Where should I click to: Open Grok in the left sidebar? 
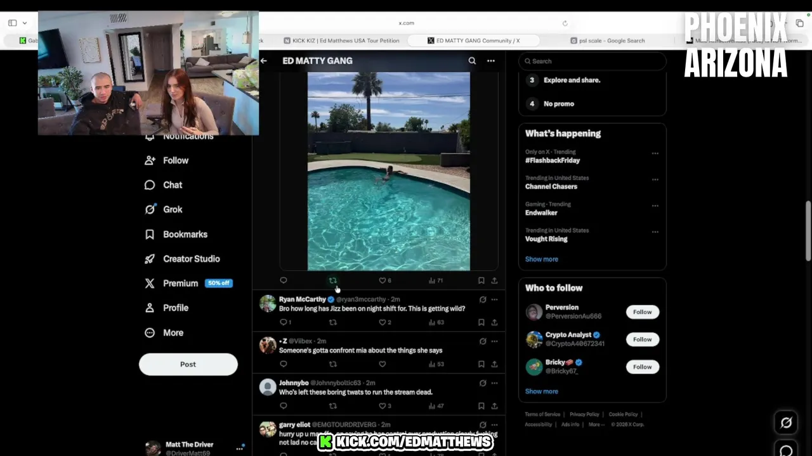(164, 210)
